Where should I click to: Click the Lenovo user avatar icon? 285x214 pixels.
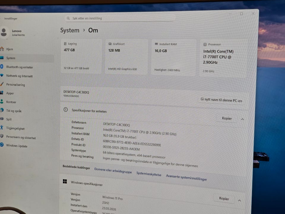pos(4,32)
